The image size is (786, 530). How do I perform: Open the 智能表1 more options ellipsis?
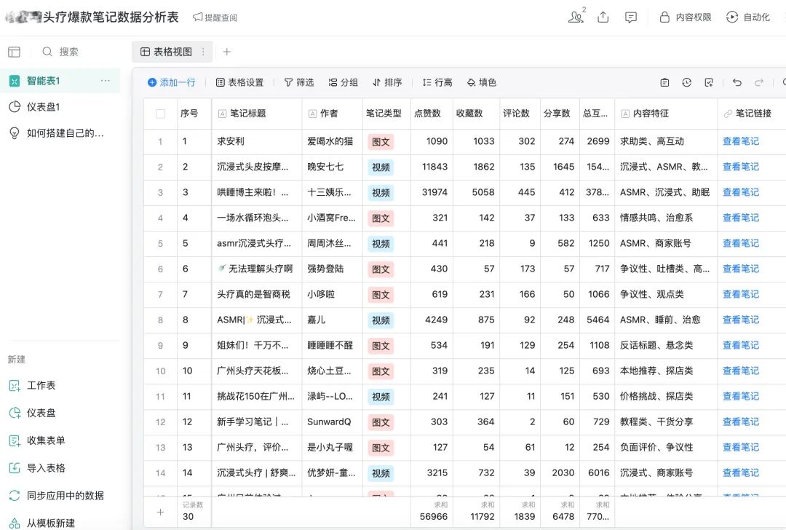pyautogui.click(x=106, y=81)
